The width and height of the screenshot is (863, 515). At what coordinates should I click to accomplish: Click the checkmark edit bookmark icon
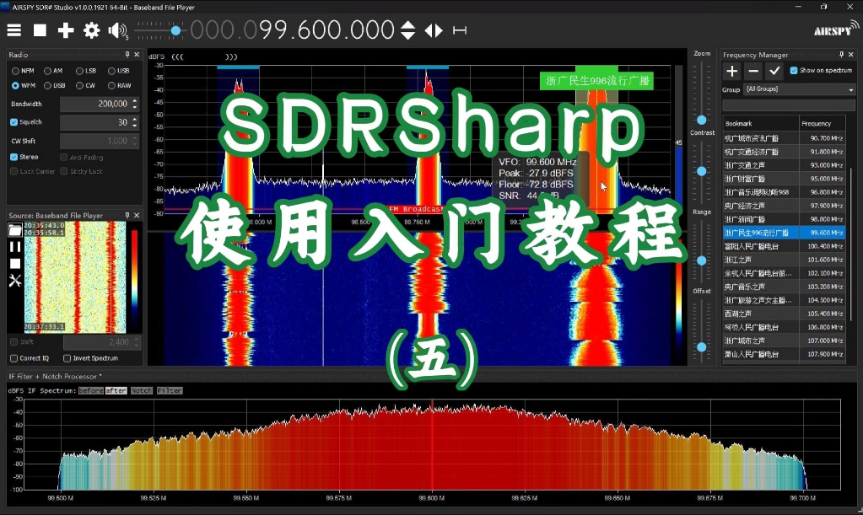[x=774, y=71]
